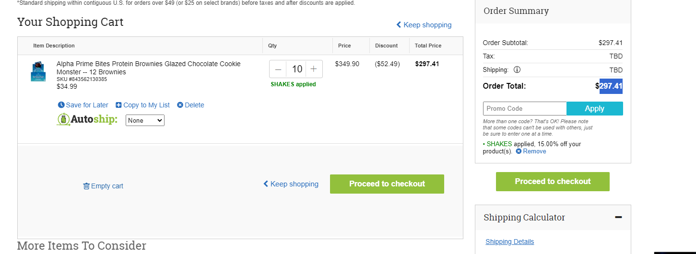
Task: Open the Autoship frequency dropdown
Action: (145, 120)
